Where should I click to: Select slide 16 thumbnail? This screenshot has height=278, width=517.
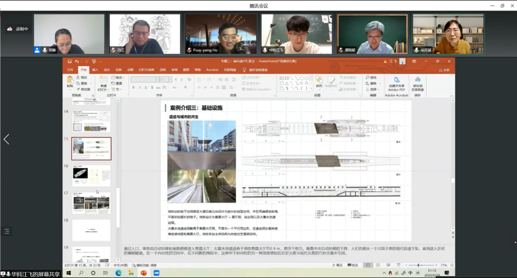coord(91,176)
